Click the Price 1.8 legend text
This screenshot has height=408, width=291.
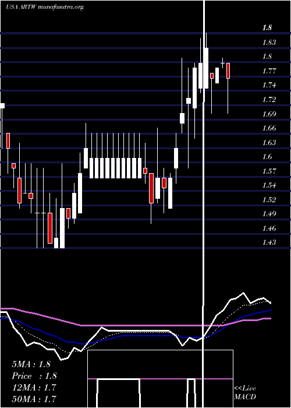(x=34, y=375)
